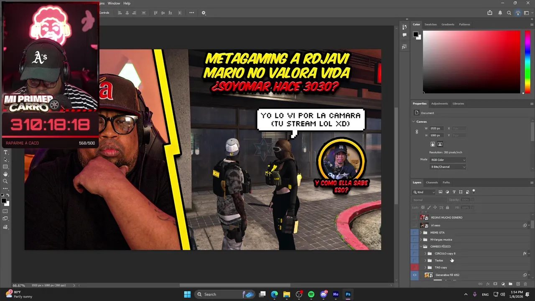The image size is (535, 301).
Task: Open the three-dots more align options
Action: point(191,13)
